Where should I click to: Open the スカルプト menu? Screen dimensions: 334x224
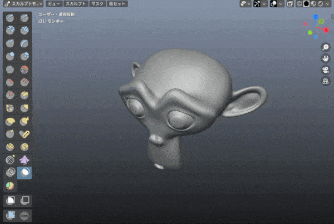76,4
